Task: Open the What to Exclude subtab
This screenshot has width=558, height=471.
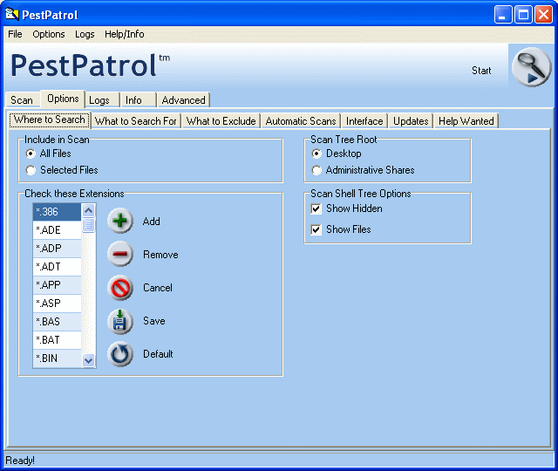Action: coord(221,121)
